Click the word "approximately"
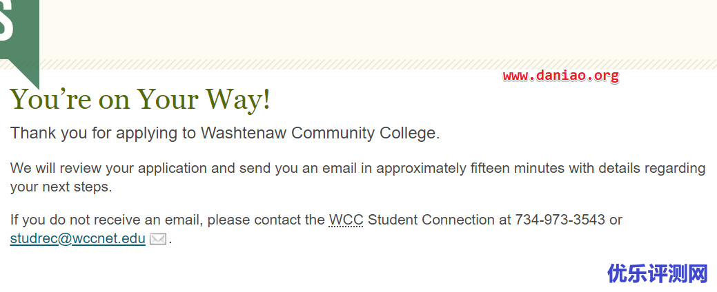The width and height of the screenshot is (717, 292). point(421,169)
